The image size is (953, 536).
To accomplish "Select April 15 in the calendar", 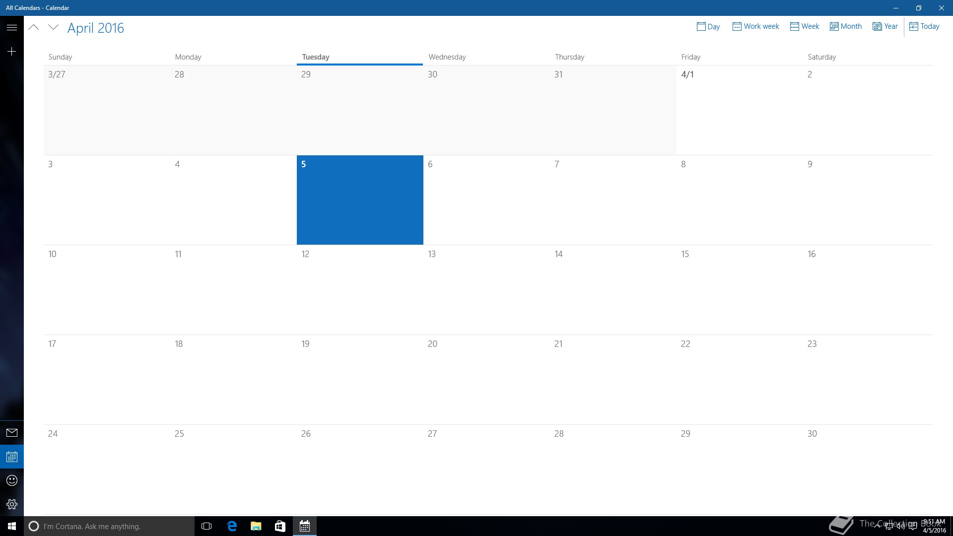I will (x=740, y=290).
